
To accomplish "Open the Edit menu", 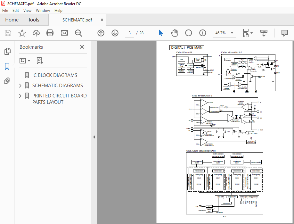I will pyautogui.click(x=16, y=11).
